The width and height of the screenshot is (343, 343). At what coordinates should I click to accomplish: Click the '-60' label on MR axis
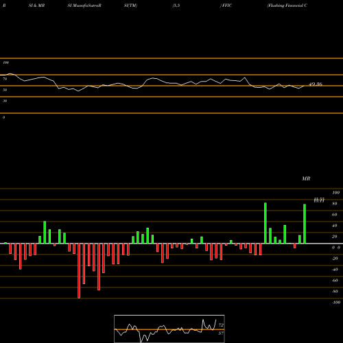click(335, 281)
